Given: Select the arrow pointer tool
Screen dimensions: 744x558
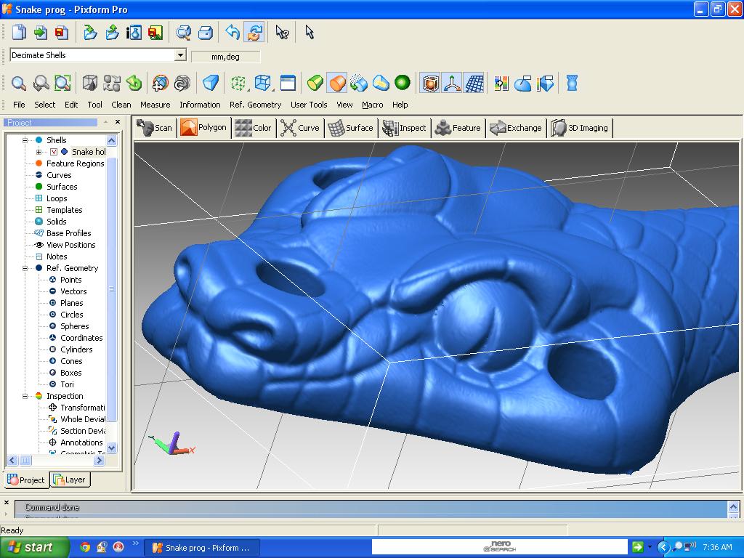Looking at the screenshot, I should [310, 32].
